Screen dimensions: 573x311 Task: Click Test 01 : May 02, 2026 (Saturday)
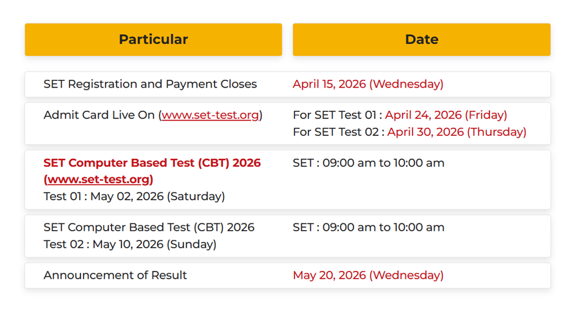tap(134, 196)
